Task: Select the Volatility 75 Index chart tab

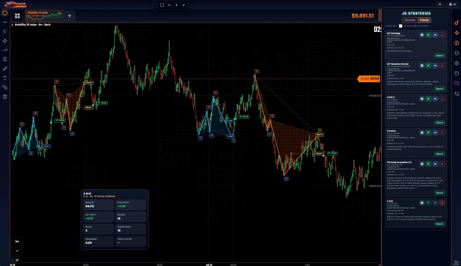Action: pyautogui.click(x=44, y=16)
